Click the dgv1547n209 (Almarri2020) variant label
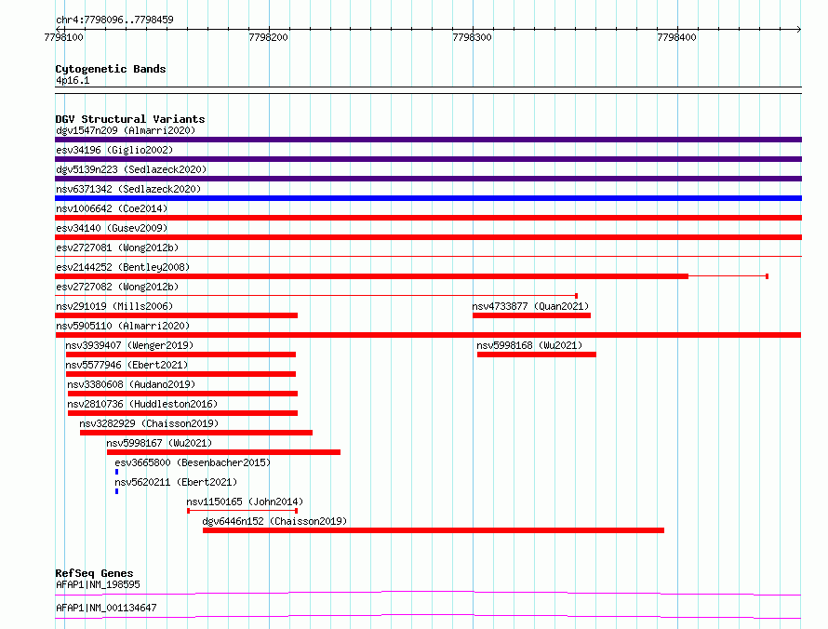Screen dimensions: 828x629 [x=126, y=130]
